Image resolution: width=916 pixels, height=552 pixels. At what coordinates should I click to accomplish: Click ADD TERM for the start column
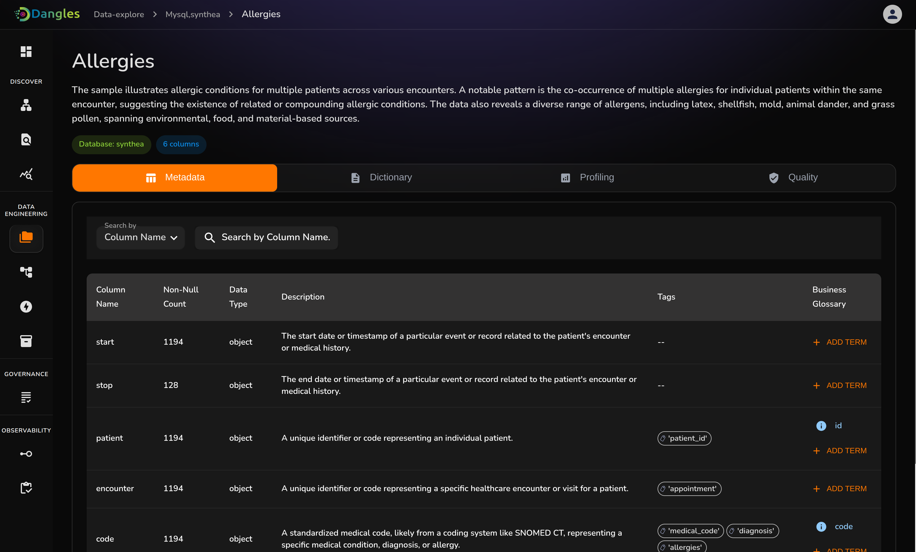[840, 342]
